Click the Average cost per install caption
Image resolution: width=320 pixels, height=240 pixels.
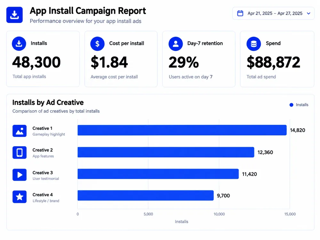[114, 77]
